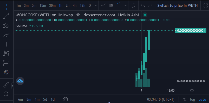Set interval to 1h
The width and height of the screenshot is (209, 103).
pyautogui.click(x=61, y=6)
